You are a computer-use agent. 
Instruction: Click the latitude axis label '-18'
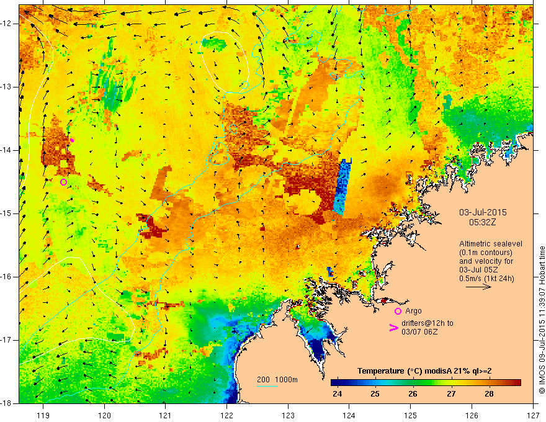pyautogui.click(x=7, y=403)
